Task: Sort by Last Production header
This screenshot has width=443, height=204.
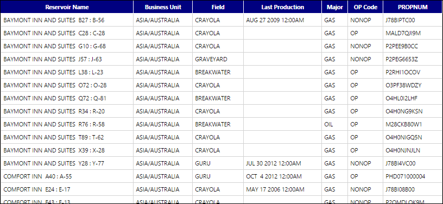Action: tap(282, 7)
